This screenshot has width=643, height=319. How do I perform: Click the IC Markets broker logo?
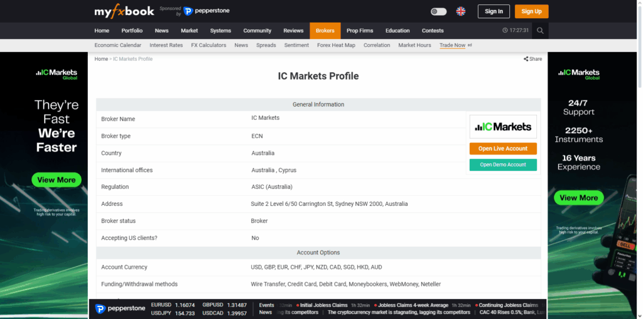[x=503, y=127]
